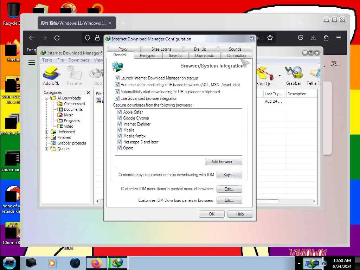This screenshot has height=270, width=360.
Task: Toggle Launch Internet Download Manager on startup
Action: click(x=117, y=78)
